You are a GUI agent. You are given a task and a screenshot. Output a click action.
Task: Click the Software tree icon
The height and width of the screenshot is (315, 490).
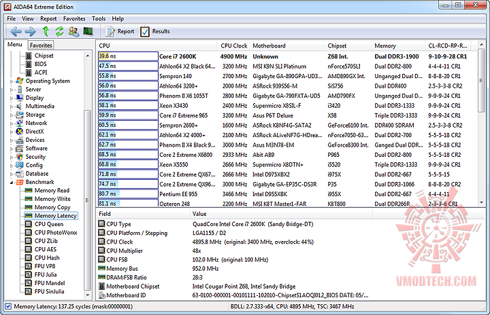[20, 148]
